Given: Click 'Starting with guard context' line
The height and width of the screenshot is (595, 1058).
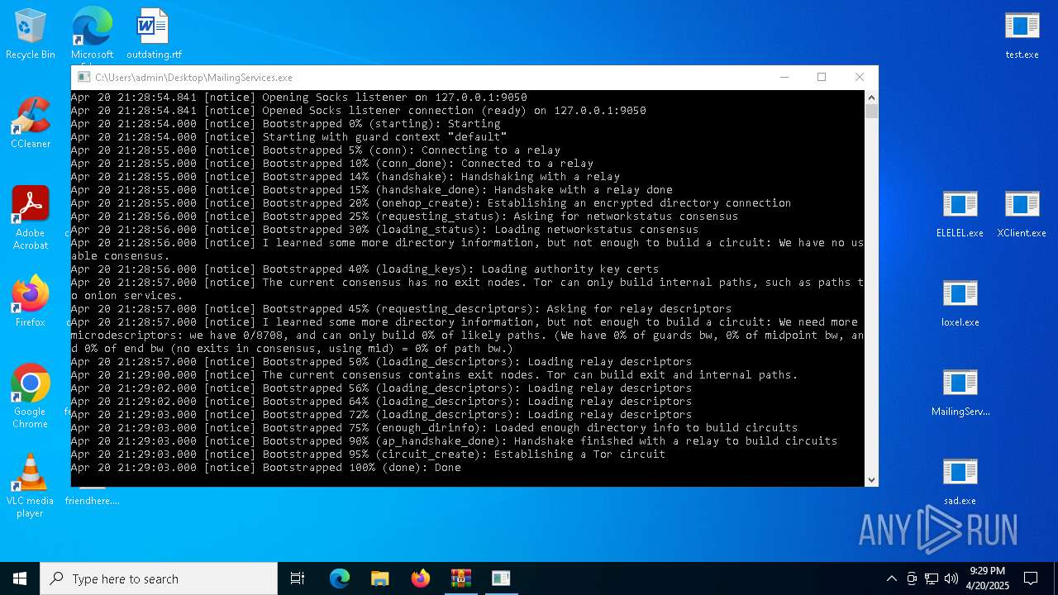Looking at the screenshot, I should (289, 137).
